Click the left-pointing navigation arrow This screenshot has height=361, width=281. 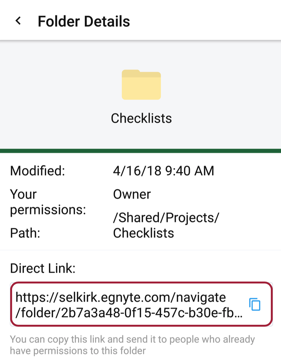[x=18, y=20]
